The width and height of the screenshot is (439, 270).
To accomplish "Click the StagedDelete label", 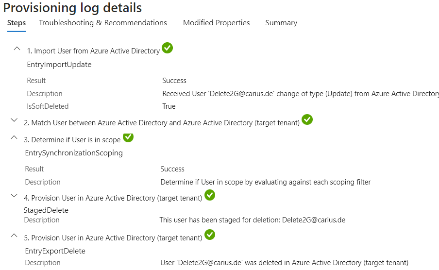I will (46, 210).
